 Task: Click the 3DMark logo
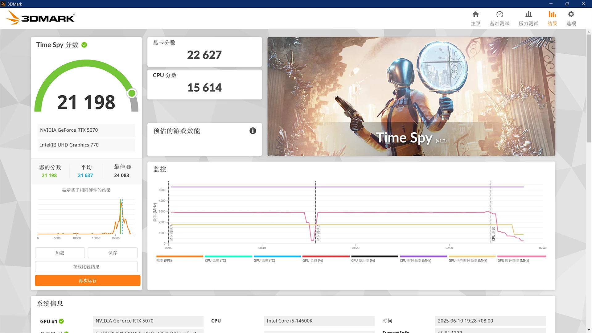point(40,18)
